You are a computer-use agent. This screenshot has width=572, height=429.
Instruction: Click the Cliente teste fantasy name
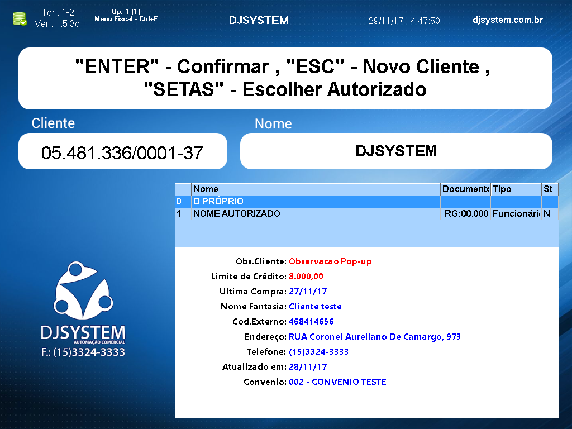click(x=315, y=307)
